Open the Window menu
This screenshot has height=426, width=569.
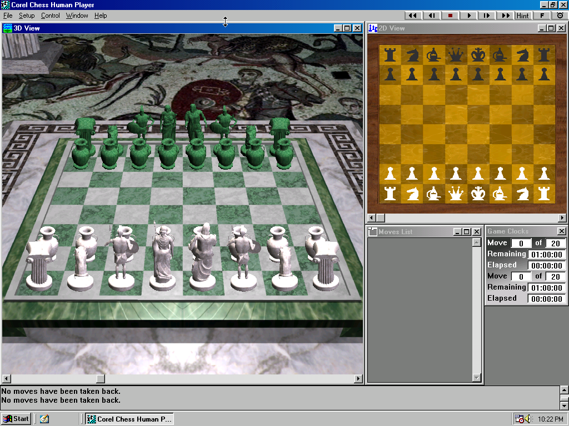coord(77,16)
